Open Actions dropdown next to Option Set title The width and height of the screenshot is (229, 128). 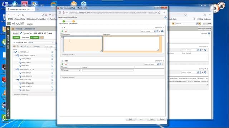(16, 33)
